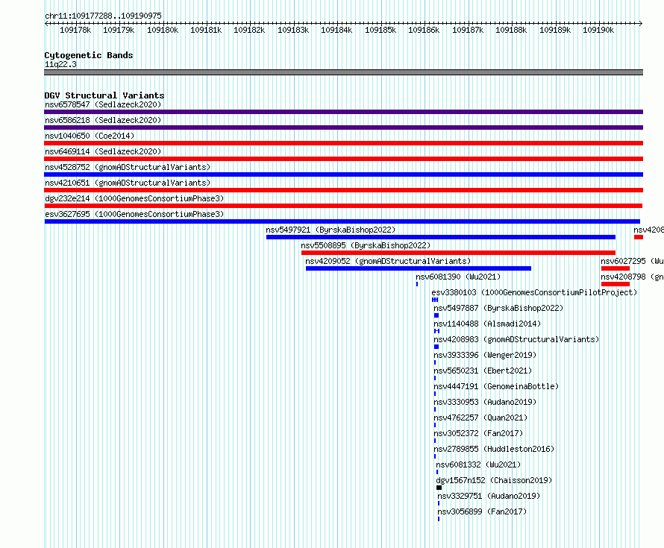This screenshot has width=664, height=548.
Task: Click nsv5497921 (ByrskaBishop2022) label
Action: tap(331, 230)
